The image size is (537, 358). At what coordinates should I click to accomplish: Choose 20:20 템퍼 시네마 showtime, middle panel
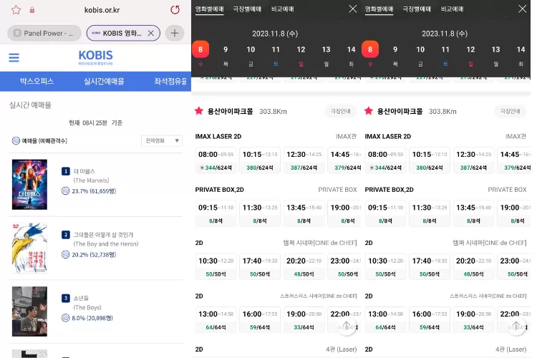pyautogui.click(x=304, y=267)
